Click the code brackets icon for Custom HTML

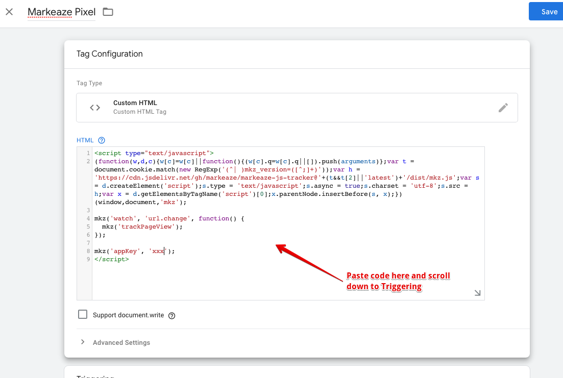[x=95, y=107]
